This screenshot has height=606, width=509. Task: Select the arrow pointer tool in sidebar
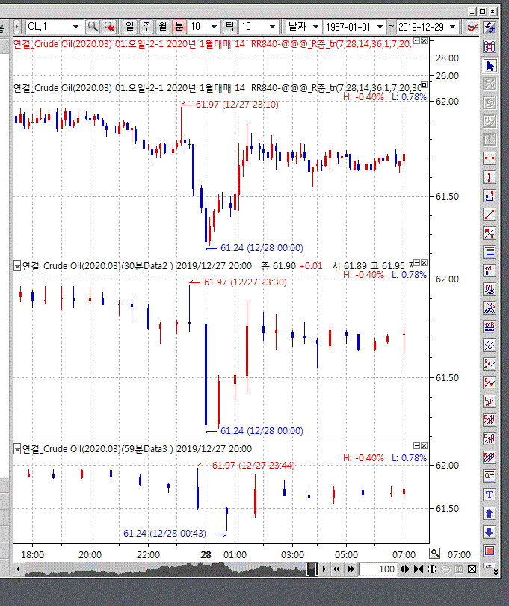(x=490, y=66)
